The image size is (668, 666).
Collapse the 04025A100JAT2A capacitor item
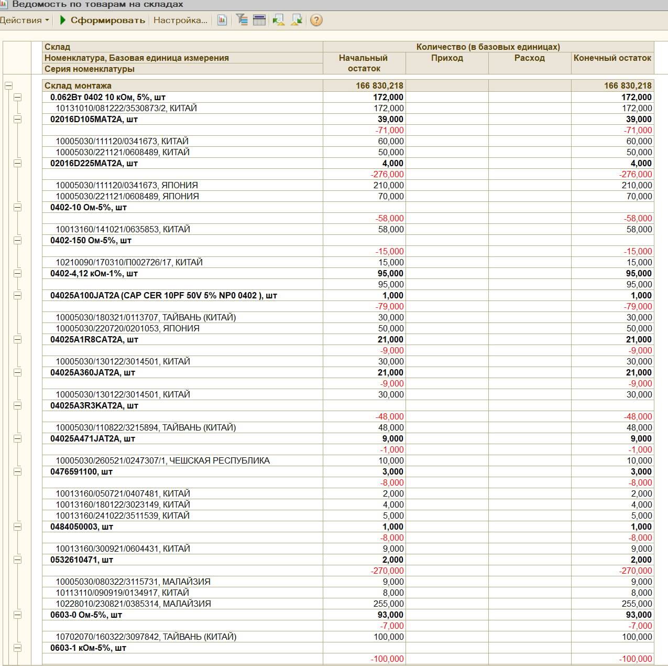pyautogui.click(x=18, y=295)
